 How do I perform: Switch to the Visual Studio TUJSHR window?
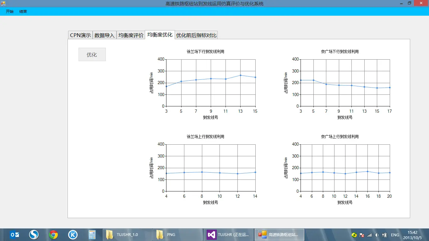(x=229, y=235)
